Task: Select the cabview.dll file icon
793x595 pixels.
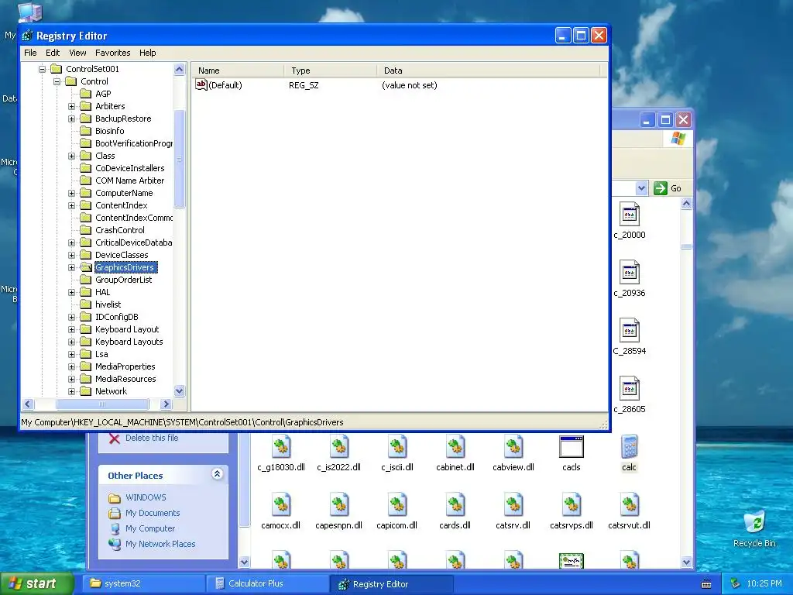Action: tap(513, 447)
